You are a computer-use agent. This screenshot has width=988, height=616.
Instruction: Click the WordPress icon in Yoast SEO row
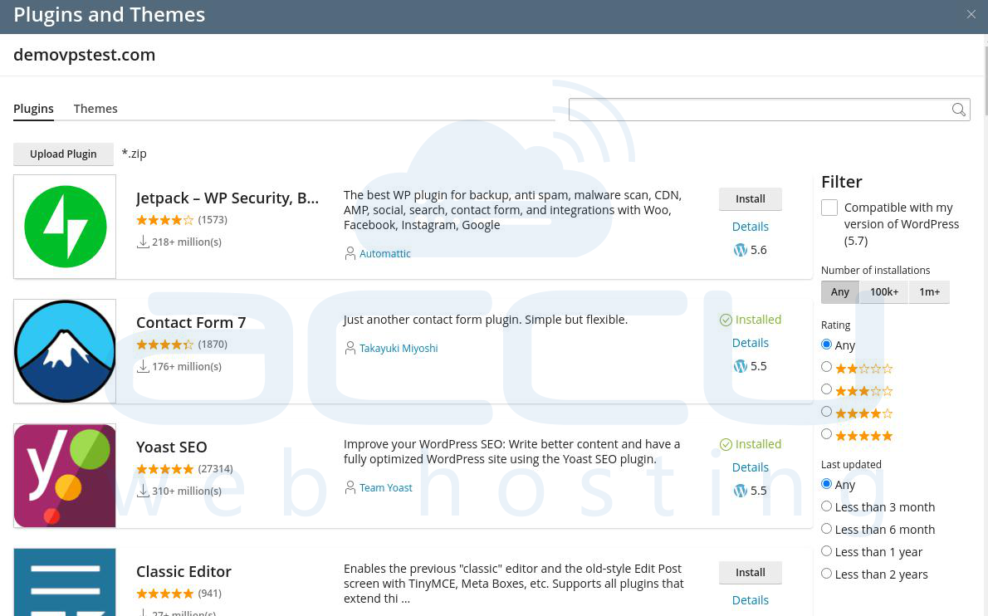point(741,491)
